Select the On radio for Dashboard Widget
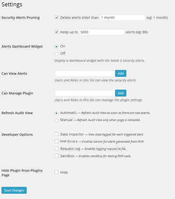Screen dimensions: 175x199 (x=56, y=47)
